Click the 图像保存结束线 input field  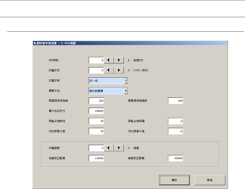[175, 101]
